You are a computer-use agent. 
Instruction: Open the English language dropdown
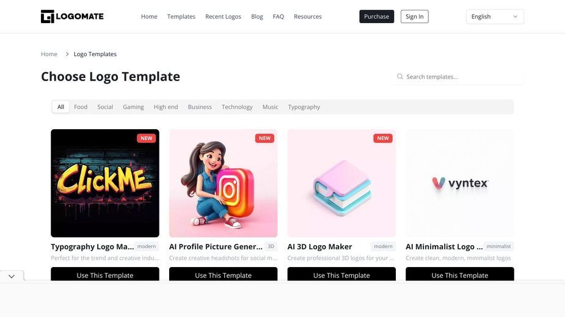tap(495, 16)
